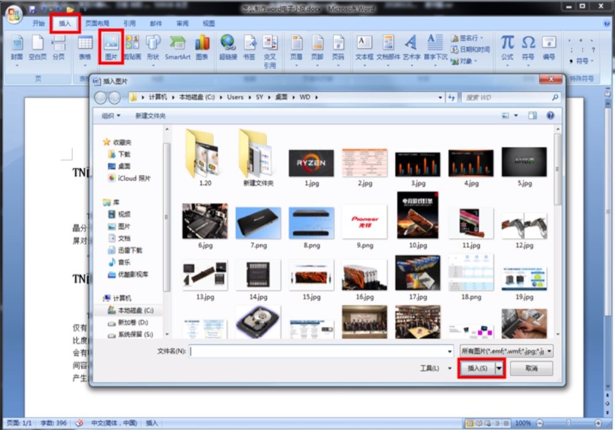
Task: Click the 图片 (Picture) ribbon icon
Action: coord(111,47)
